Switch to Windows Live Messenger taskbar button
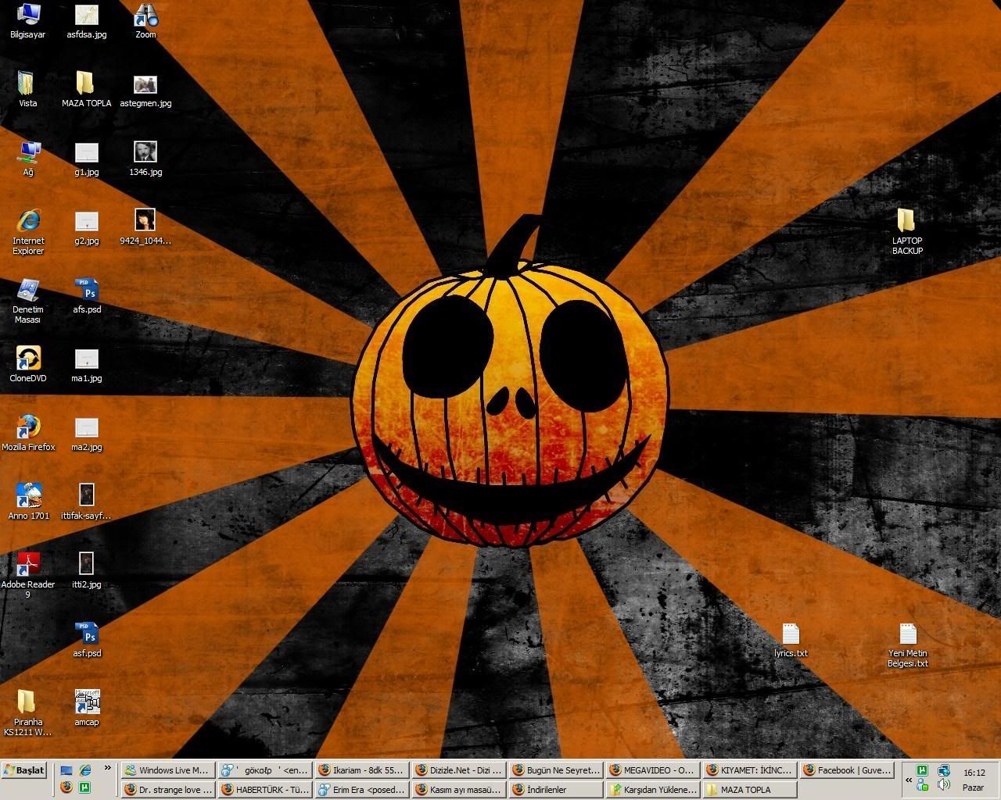Viewport: 1001px width, 800px height. click(167, 770)
